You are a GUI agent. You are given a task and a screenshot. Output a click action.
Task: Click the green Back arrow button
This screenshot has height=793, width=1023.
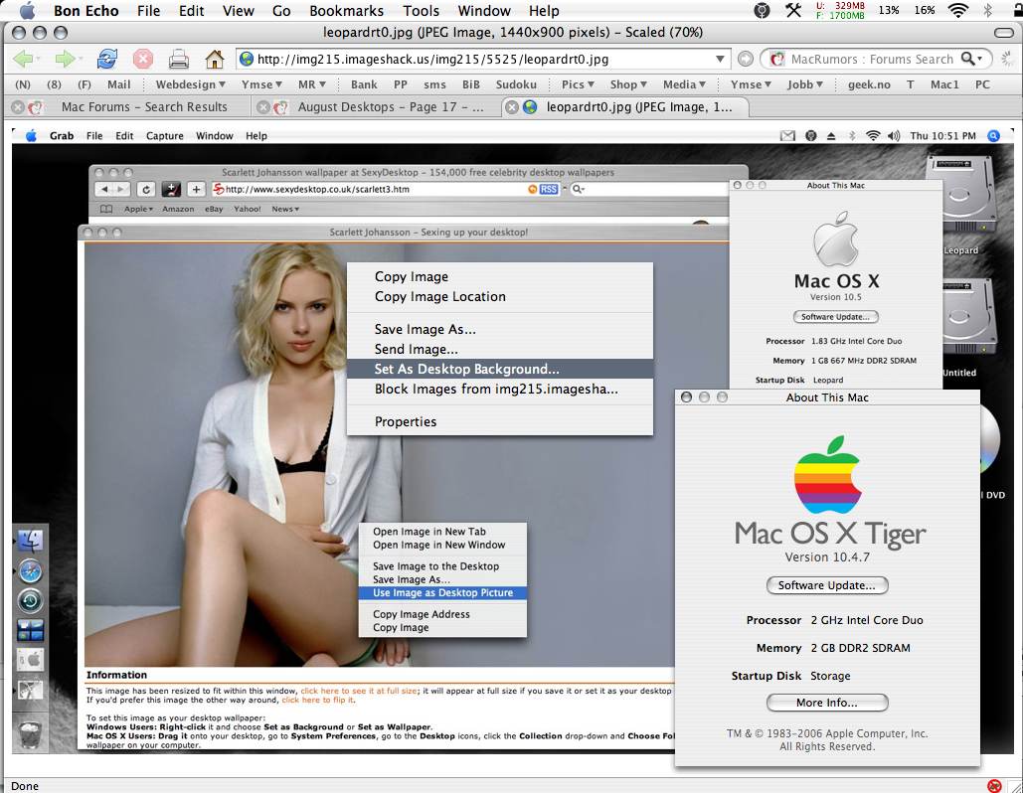23,60
